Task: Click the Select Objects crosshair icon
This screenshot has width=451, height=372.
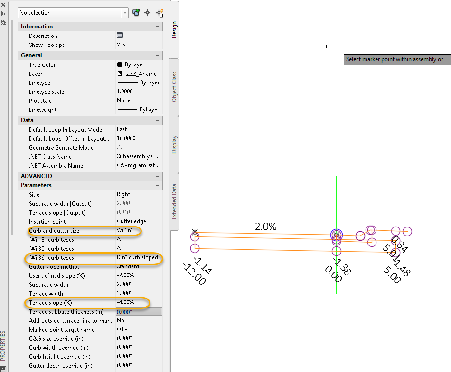Action: [x=148, y=13]
